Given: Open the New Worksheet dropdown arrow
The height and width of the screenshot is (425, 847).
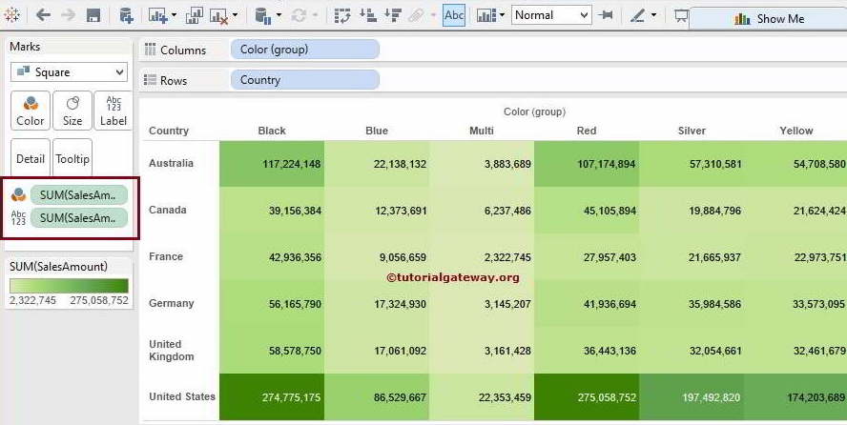Looking at the screenshot, I should 174,15.
